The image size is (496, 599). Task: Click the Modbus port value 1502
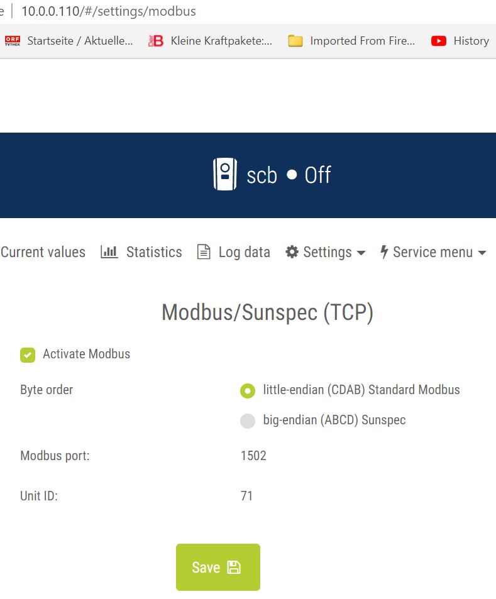(253, 456)
